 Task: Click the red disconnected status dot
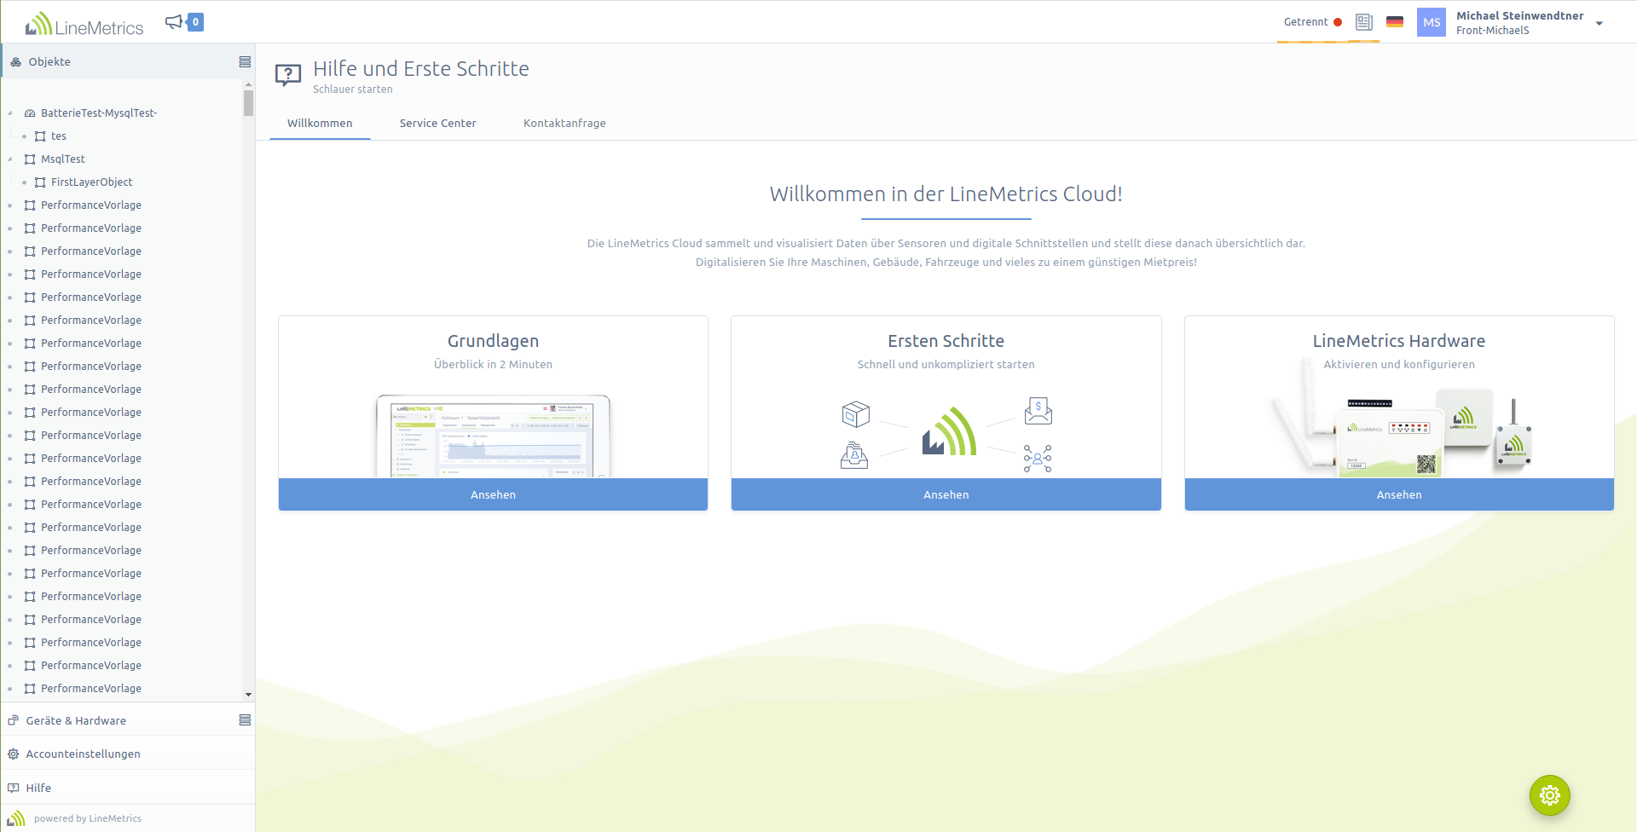coord(1338,22)
